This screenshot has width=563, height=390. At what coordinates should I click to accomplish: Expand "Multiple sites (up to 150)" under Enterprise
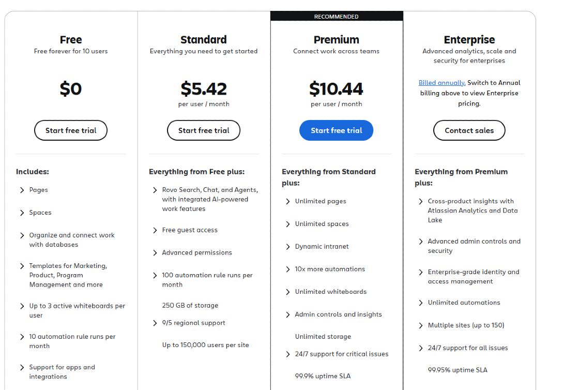(x=466, y=325)
